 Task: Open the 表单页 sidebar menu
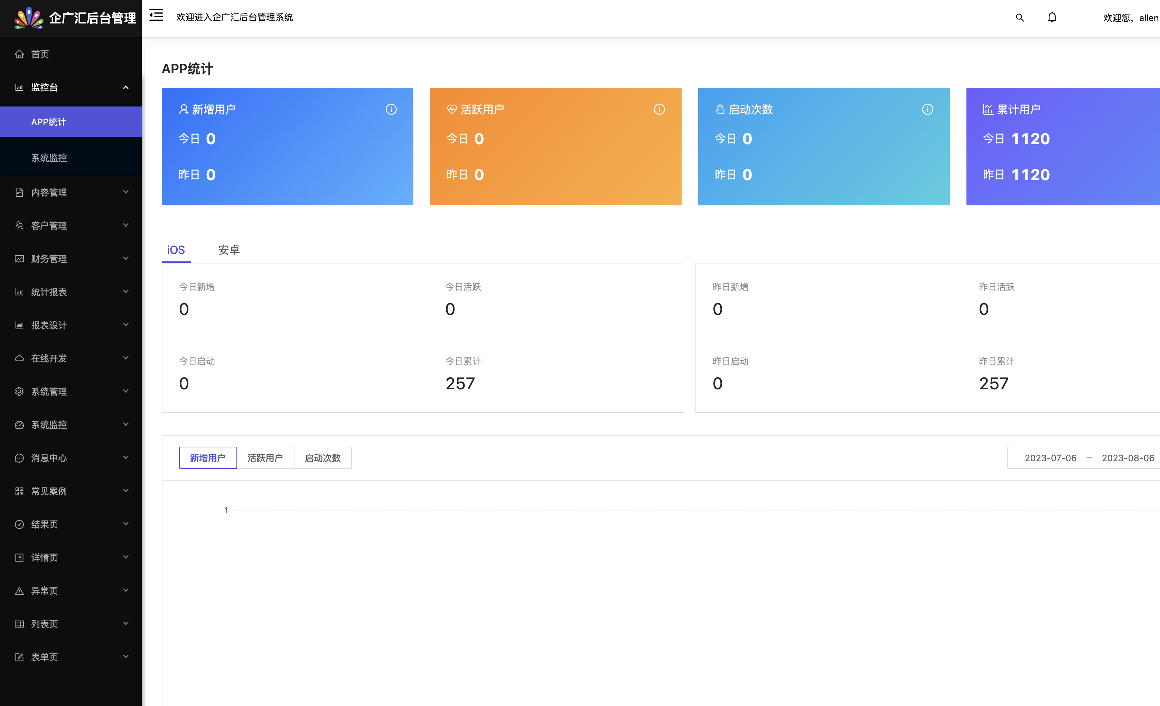click(x=71, y=657)
